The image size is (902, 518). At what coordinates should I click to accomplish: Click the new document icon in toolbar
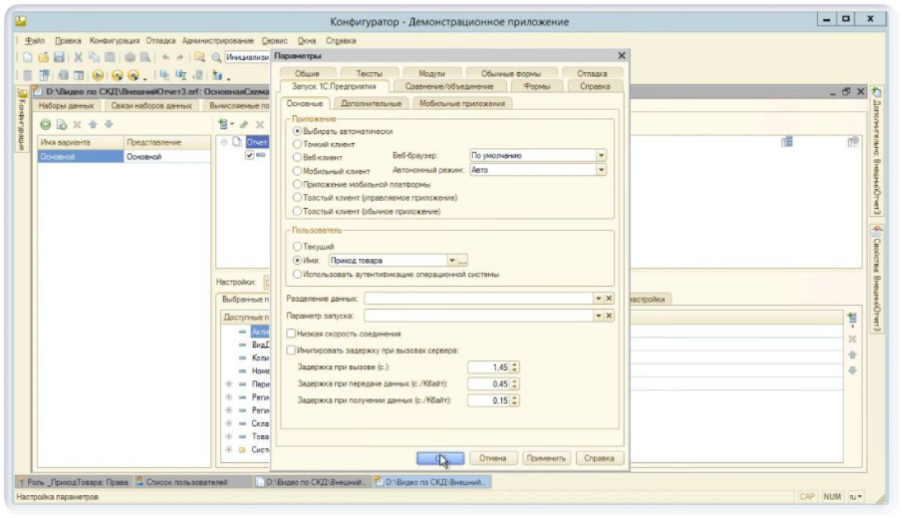(28, 58)
